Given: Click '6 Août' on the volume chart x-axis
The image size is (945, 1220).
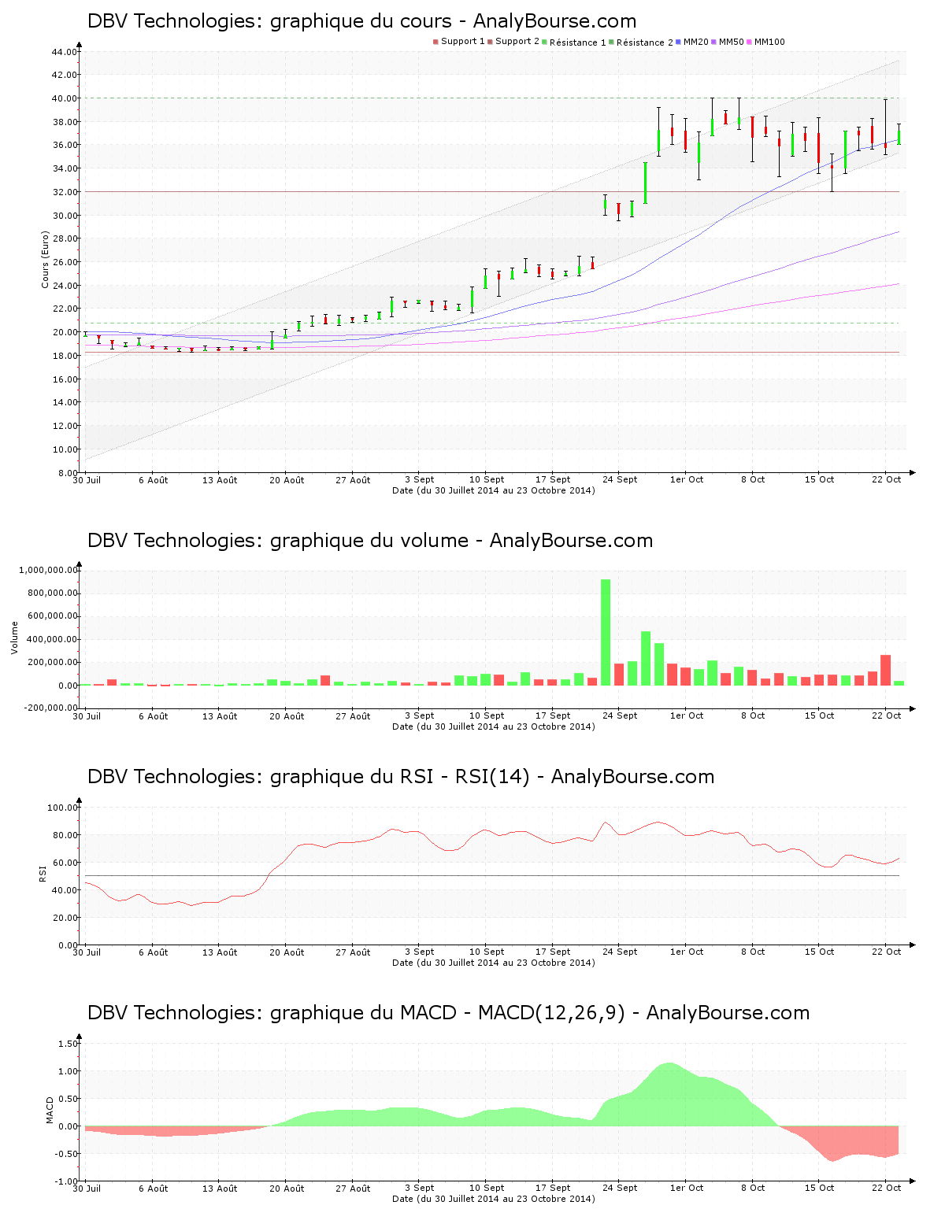Looking at the screenshot, I should coord(153,715).
